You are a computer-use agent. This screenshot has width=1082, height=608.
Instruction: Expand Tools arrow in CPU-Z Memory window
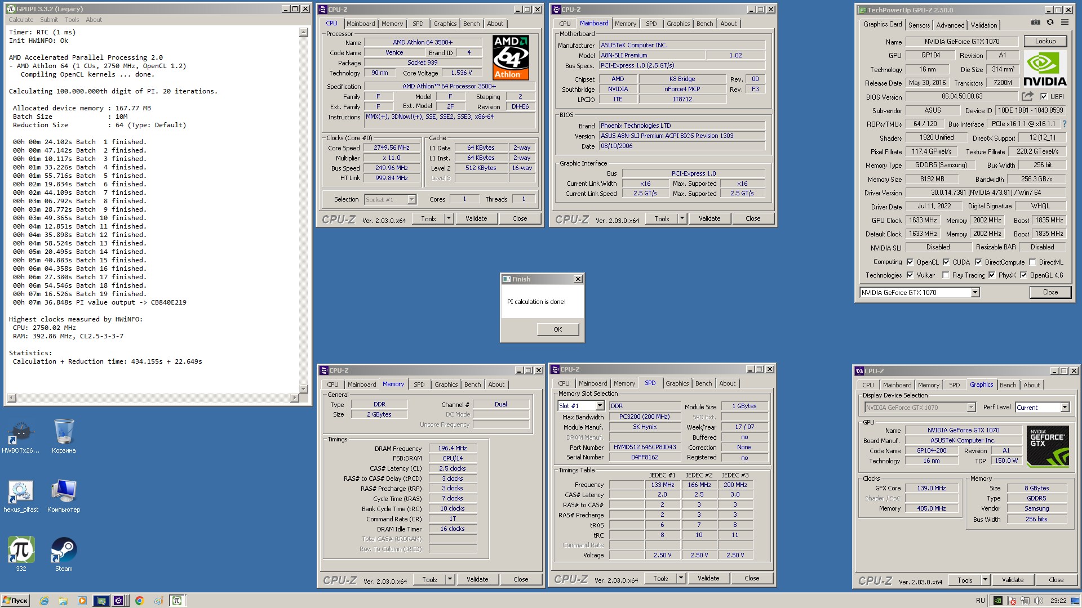(450, 579)
